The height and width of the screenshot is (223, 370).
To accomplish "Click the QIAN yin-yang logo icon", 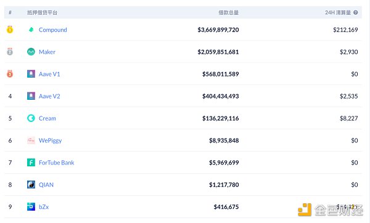I will tap(31, 185).
